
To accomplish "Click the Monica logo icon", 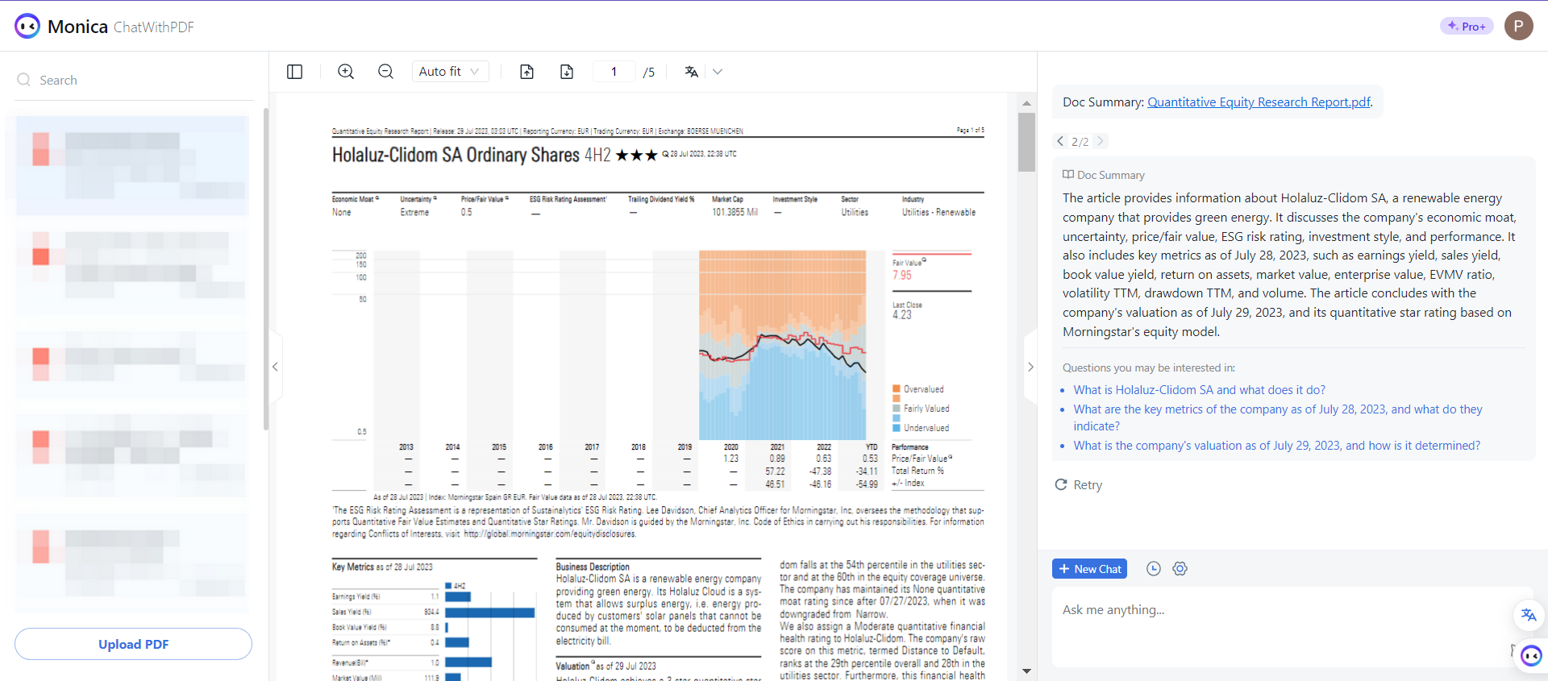I will click(27, 26).
